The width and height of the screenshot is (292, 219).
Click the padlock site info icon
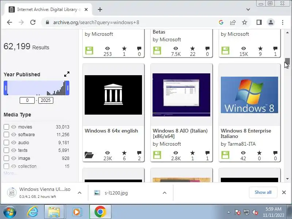tap(47, 22)
